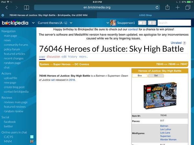This screenshot has width=194, height=145.
Task: Open the Safari bookmarks book icon
Action: click(27, 7)
